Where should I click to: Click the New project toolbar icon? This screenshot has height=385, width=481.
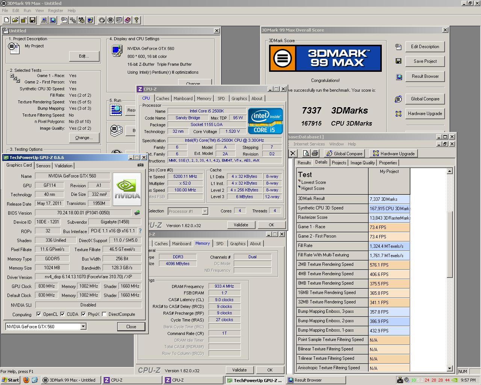coord(7,20)
